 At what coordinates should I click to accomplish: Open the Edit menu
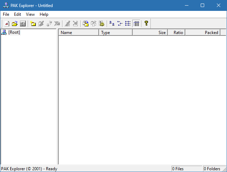coord(18,14)
